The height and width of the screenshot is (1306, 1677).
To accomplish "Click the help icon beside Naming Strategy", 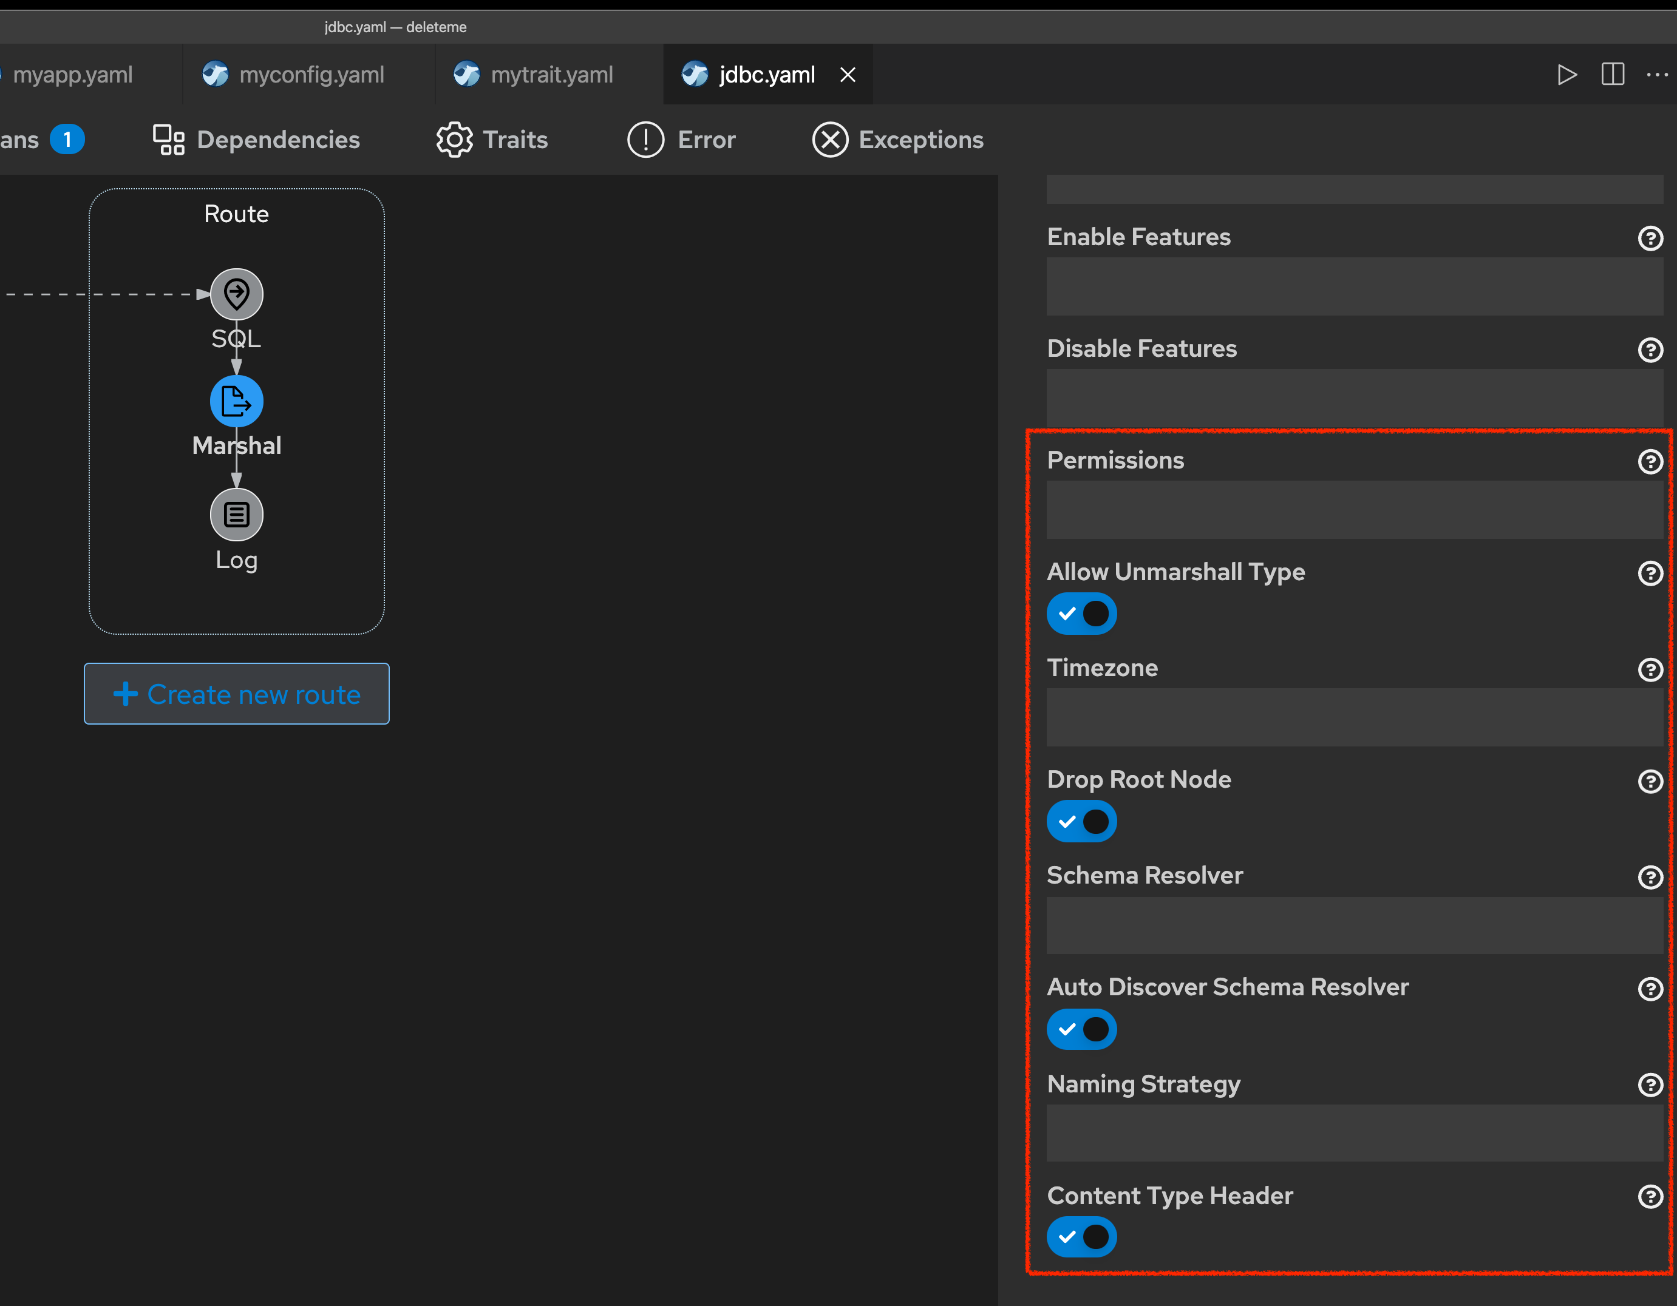I will [1651, 1085].
